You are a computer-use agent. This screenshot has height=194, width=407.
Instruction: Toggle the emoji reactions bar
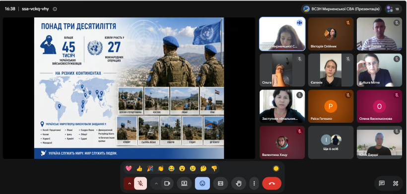[202, 184]
